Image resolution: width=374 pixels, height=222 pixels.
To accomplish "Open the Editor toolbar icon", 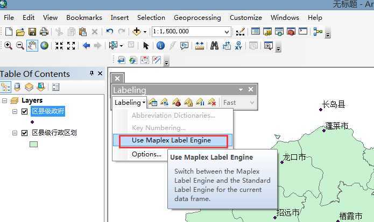I will (x=240, y=31).
